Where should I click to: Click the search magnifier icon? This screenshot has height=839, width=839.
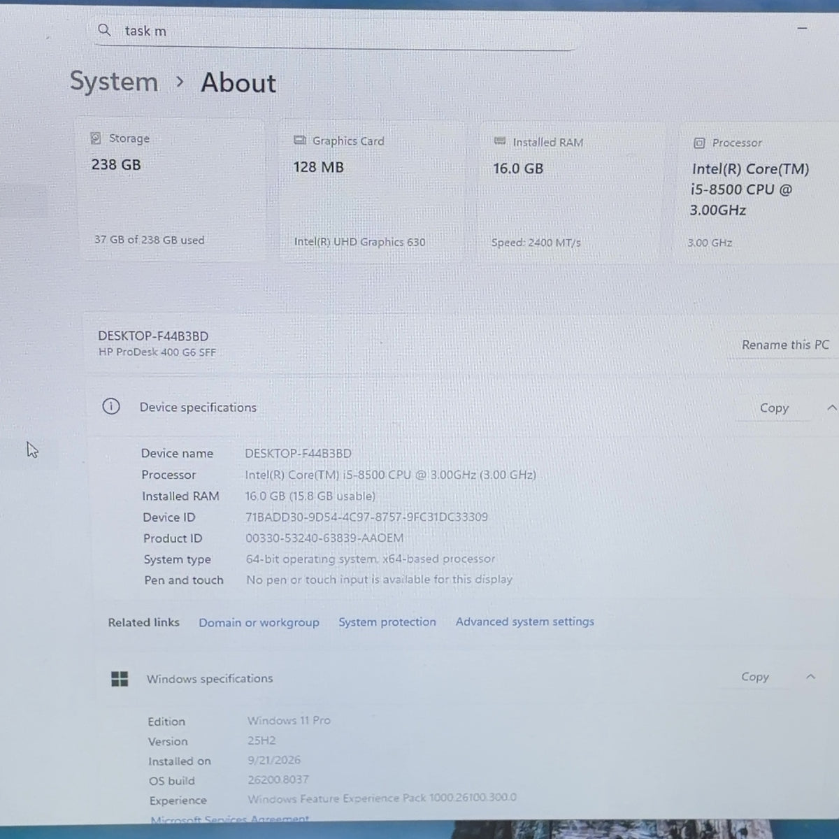point(104,29)
